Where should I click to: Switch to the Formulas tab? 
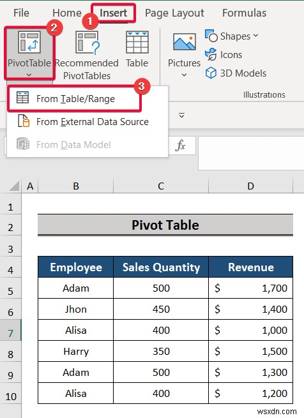(x=244, y=13)
